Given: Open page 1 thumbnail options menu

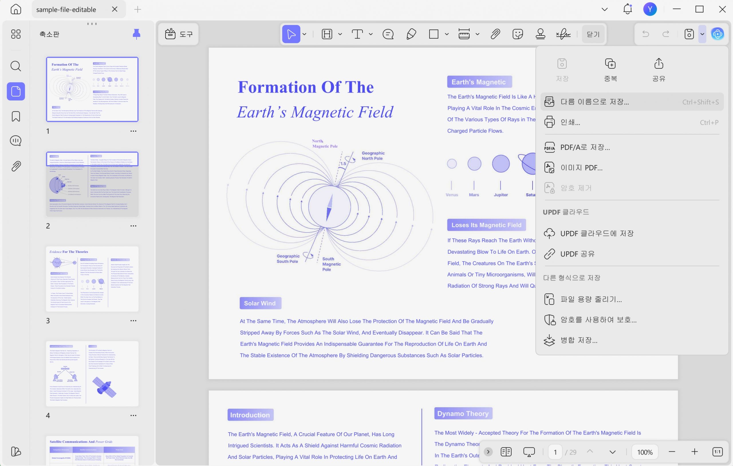Looking at the screenshot, I should coord(133,131).
